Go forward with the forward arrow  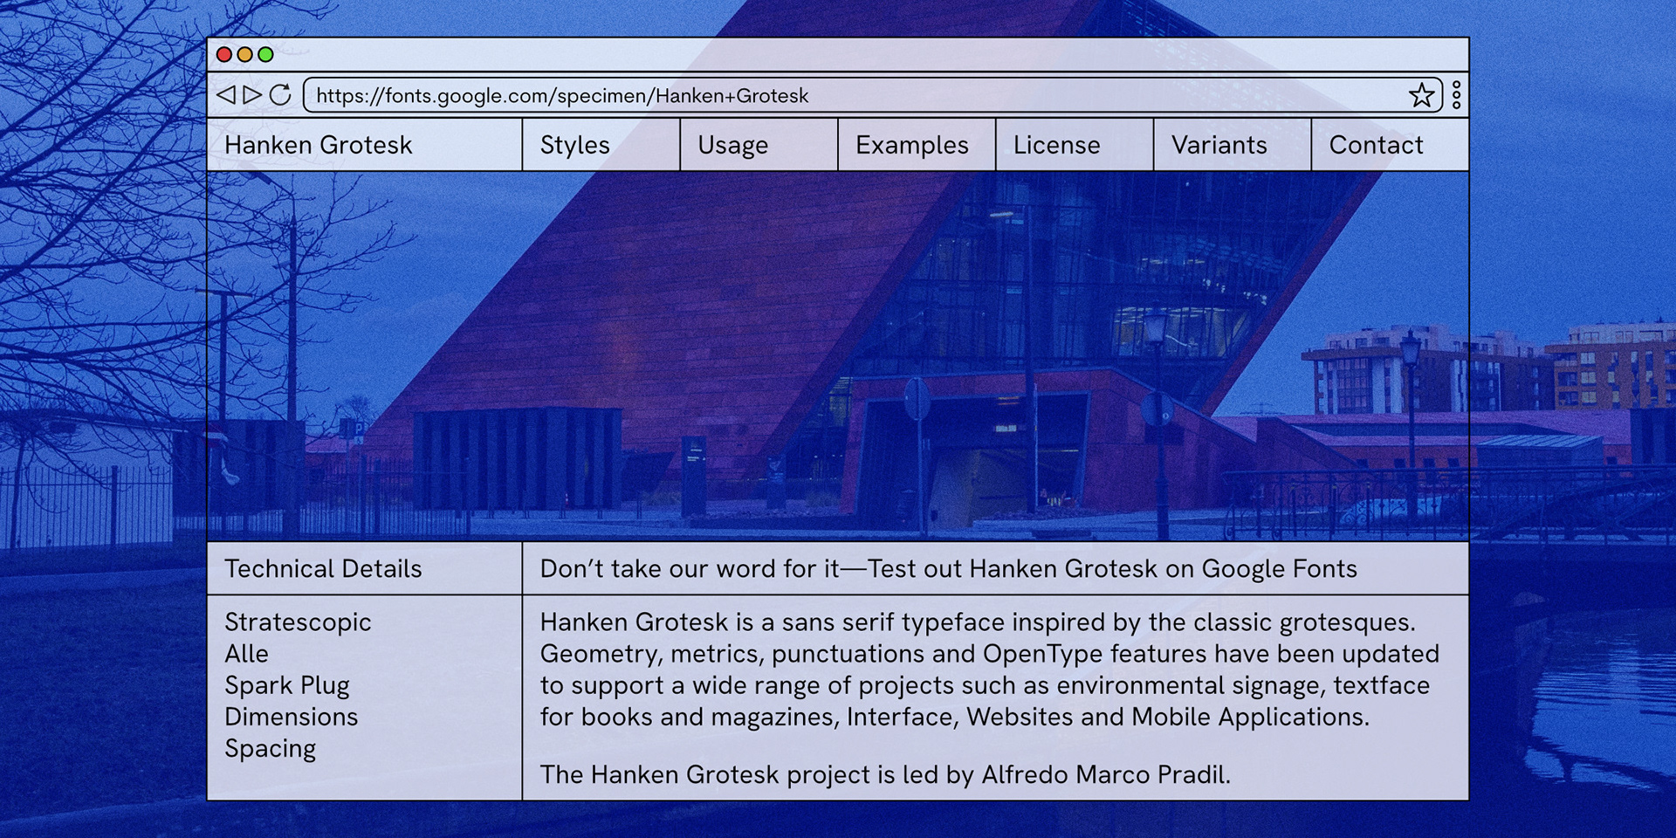coord(252,94)
